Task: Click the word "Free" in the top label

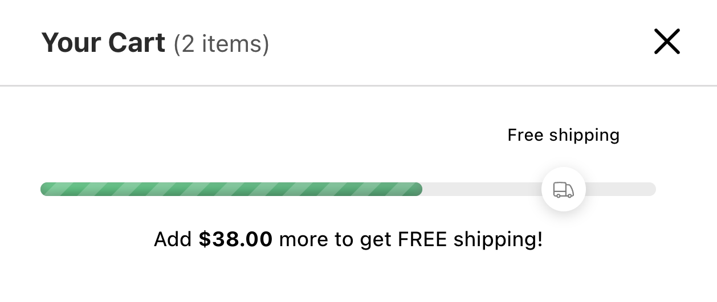Action: click(x=525, y=135)
